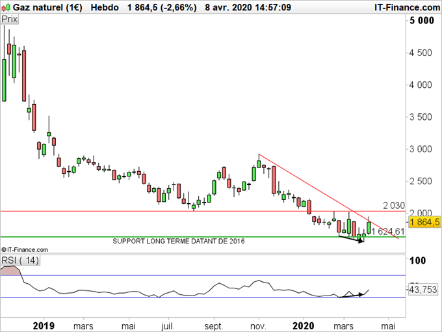
Task: Click the 1 624,61 support level label
Action: point(388,232)
